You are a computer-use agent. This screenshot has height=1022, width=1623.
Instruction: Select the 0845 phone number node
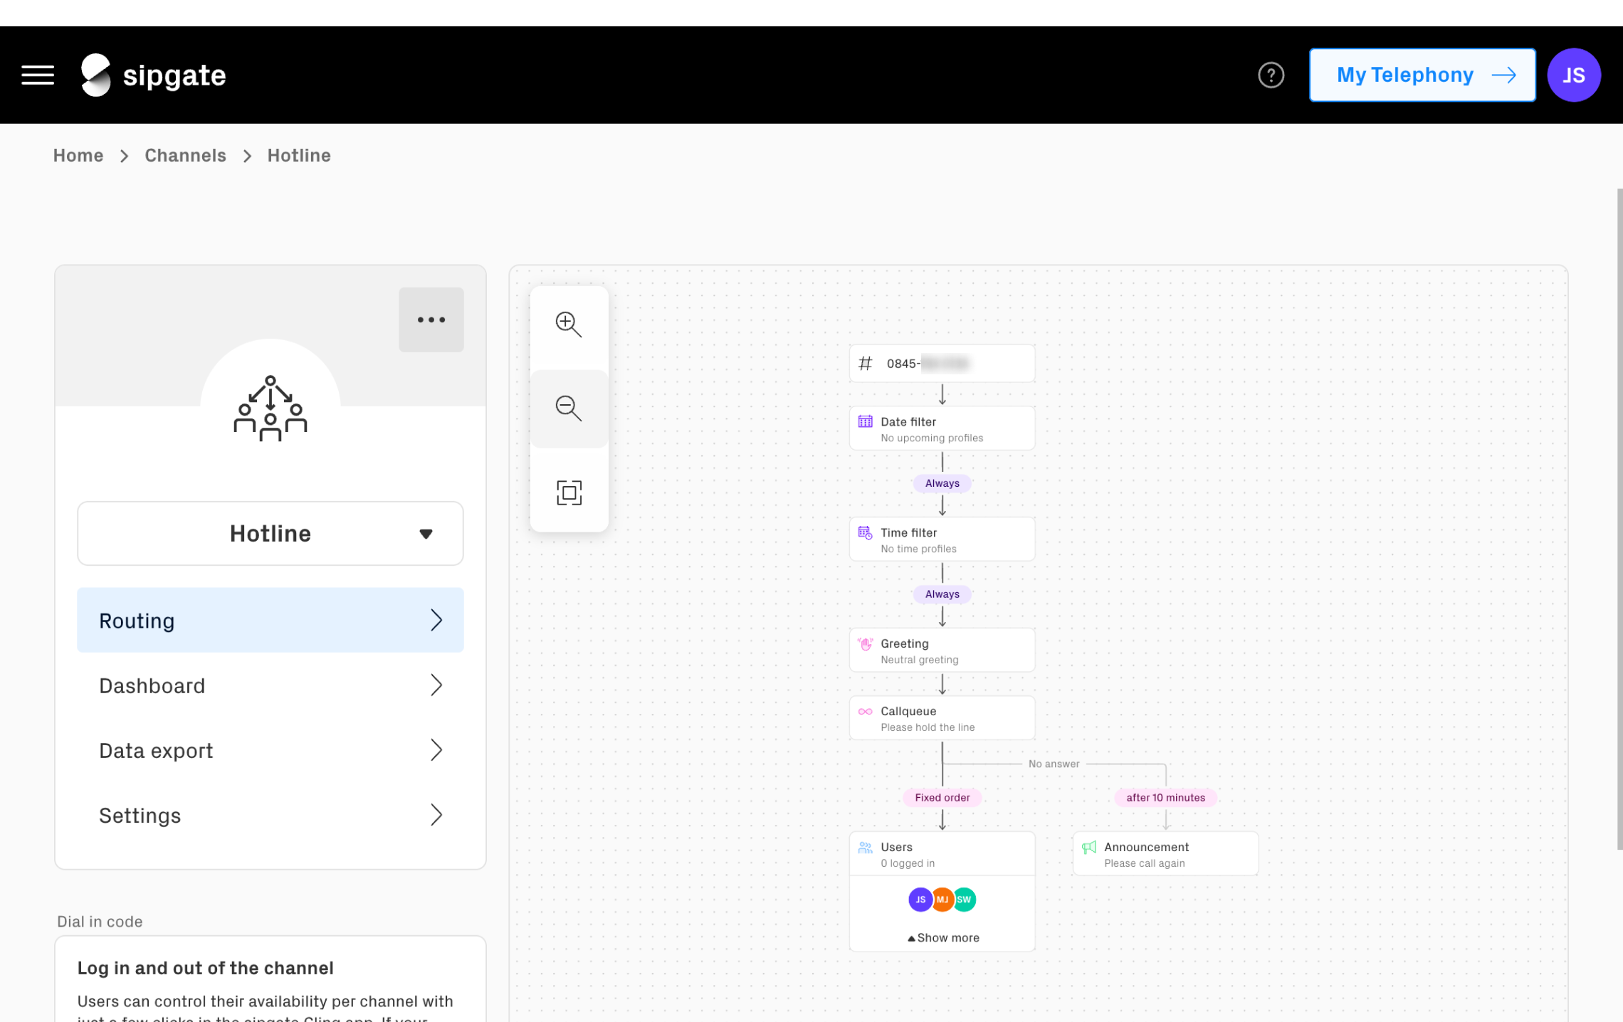point(942,363)
